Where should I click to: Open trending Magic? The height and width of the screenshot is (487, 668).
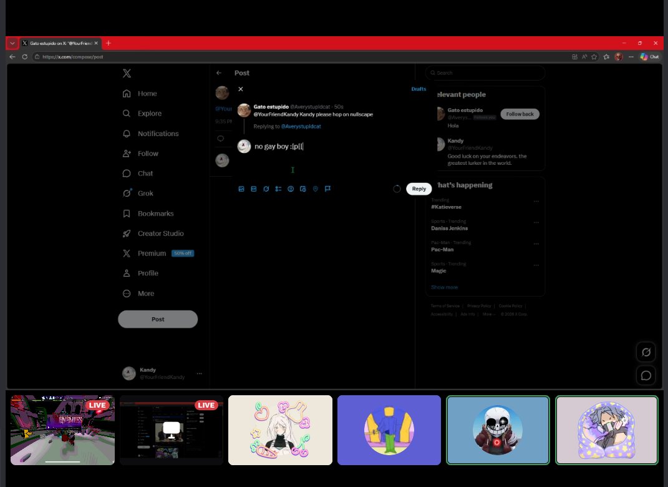(438, 271)
